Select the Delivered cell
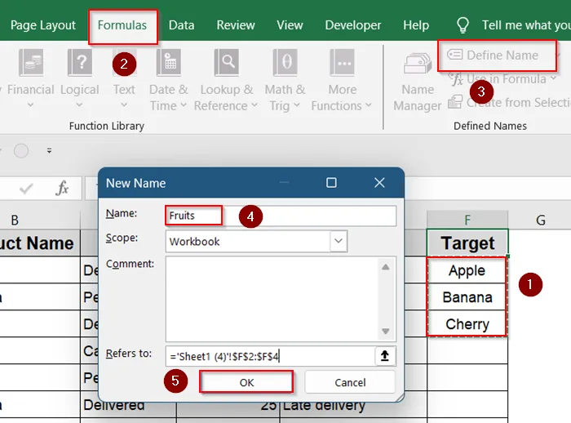Screen dimensions: 571x423 click(128, 405)
